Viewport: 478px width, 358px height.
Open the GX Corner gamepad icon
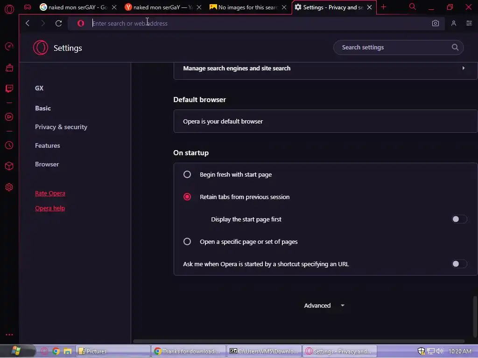point(28,7)
